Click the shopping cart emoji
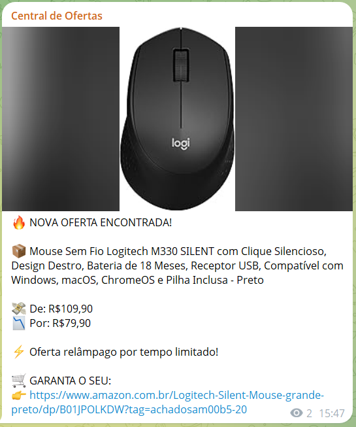This screenshot has height=427, width=356. point(19,381)
